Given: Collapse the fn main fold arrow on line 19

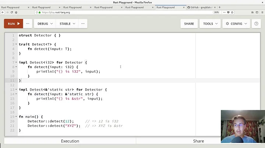Looking at the screenshot, I should coord(16,116).
